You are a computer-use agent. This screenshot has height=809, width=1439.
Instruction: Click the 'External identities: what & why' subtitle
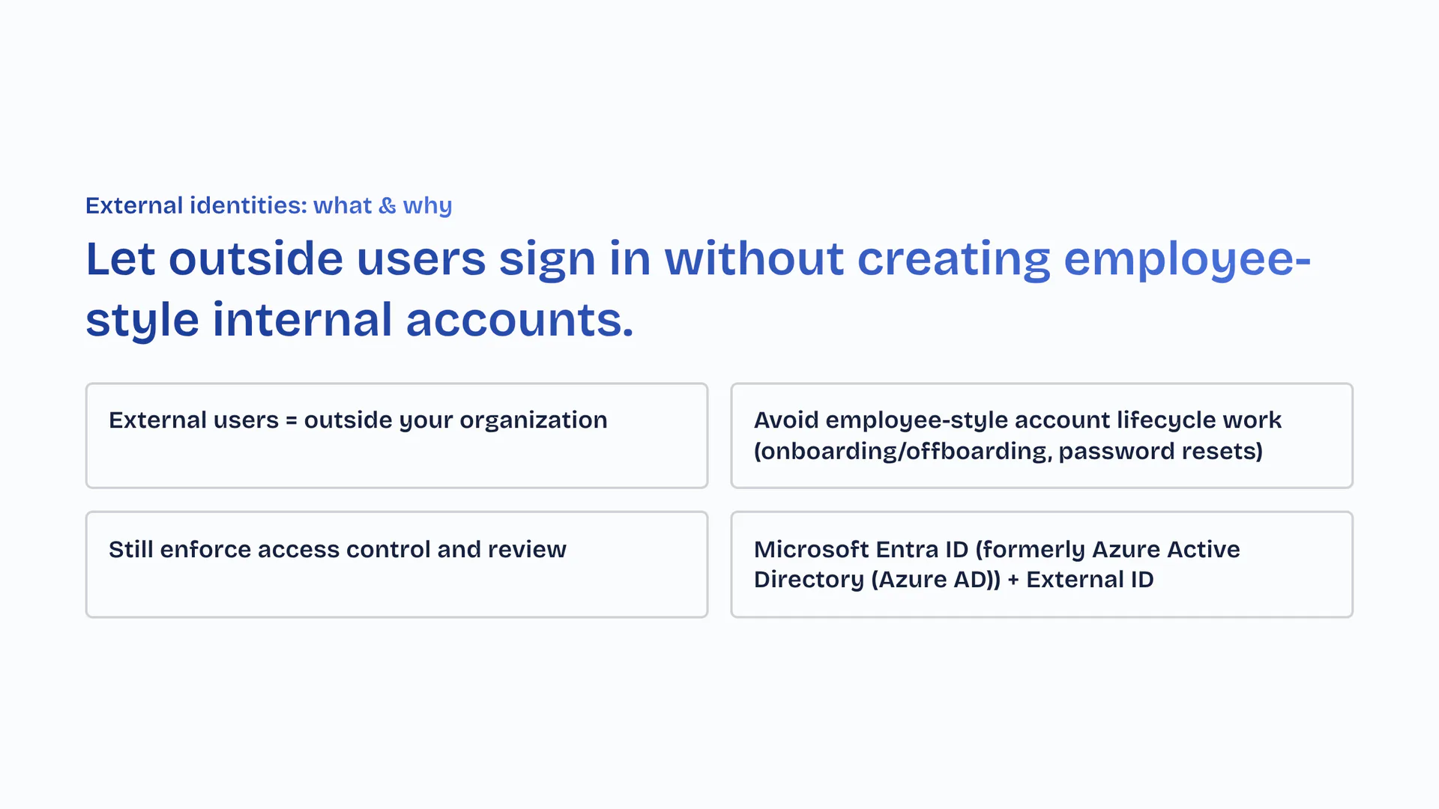click(268, 205)
